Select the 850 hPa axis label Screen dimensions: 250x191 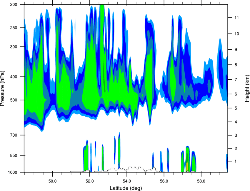(x=14, y=155)
